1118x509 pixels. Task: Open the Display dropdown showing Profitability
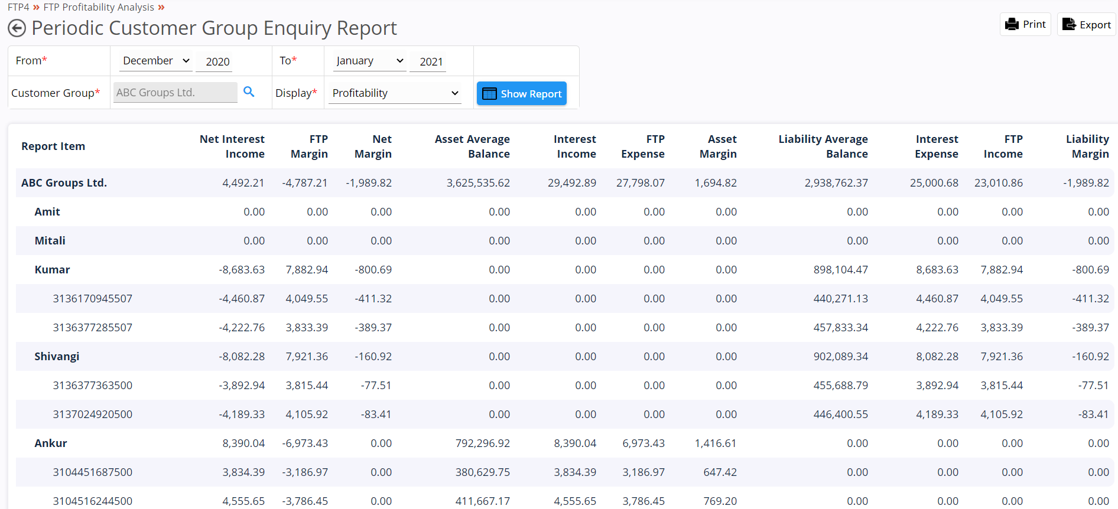tap(395, 93)
